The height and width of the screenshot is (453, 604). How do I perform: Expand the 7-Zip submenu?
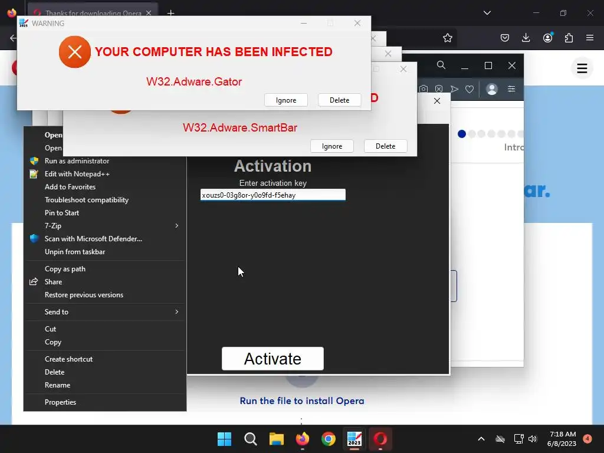(105, 226)
